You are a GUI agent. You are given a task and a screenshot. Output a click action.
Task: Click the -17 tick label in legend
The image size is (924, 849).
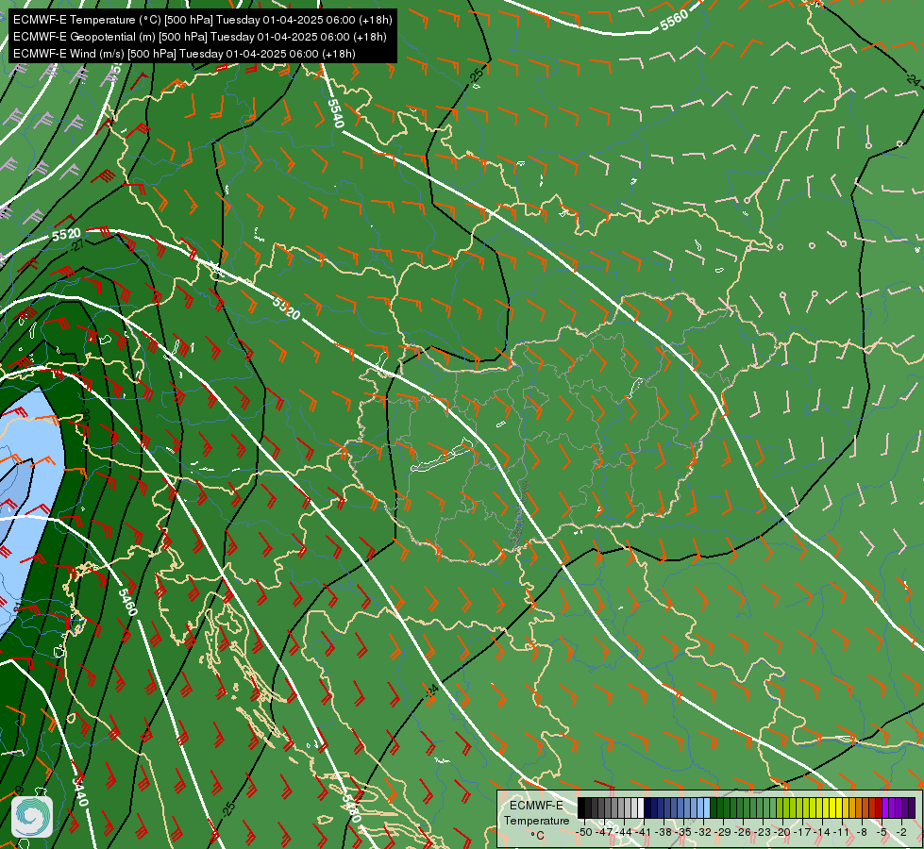tap(802, 832)
